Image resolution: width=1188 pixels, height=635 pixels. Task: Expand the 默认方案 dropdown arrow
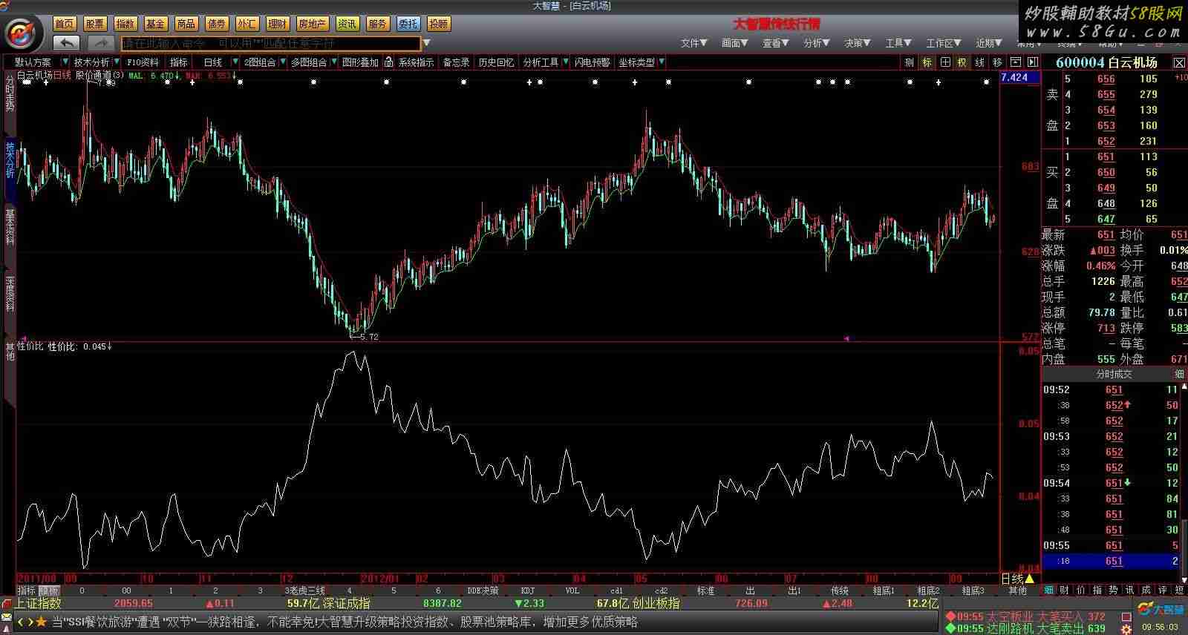click(x=65, y=62)
